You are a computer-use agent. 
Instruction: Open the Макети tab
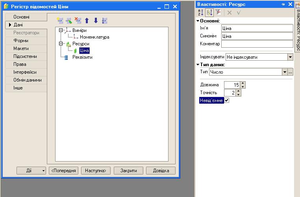coord(26,48)
